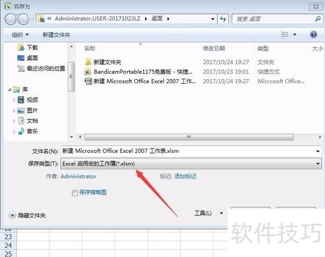This screenshot has width=325, height=257.
Task: Open the 工具(L) dropdown menu
Action: (208, 213)
